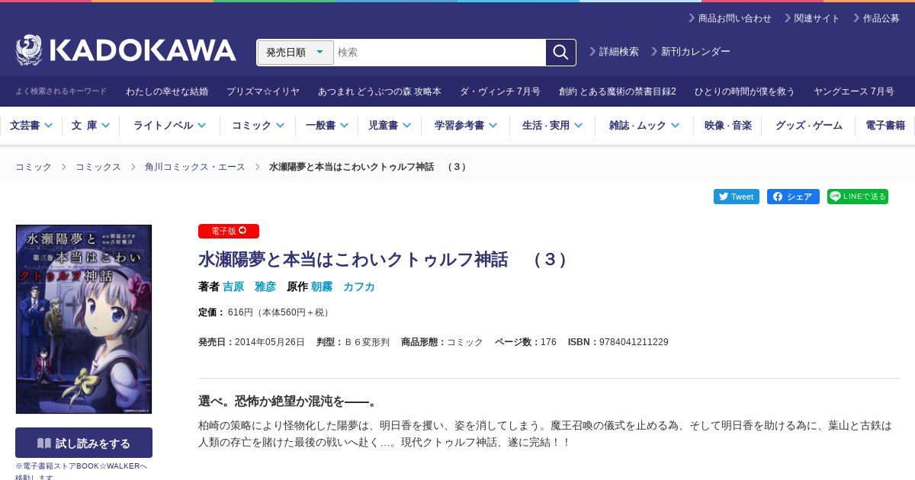Click the release date 2014年05月26日

(x=270, y=342)
